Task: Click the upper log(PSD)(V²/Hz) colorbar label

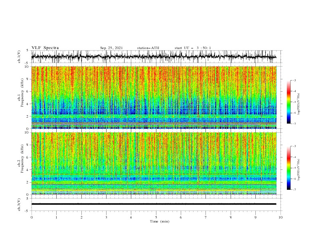Action: tap(299, 104)
